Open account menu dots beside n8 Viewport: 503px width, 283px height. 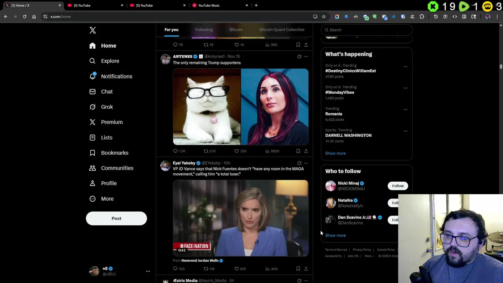point(148,271)
